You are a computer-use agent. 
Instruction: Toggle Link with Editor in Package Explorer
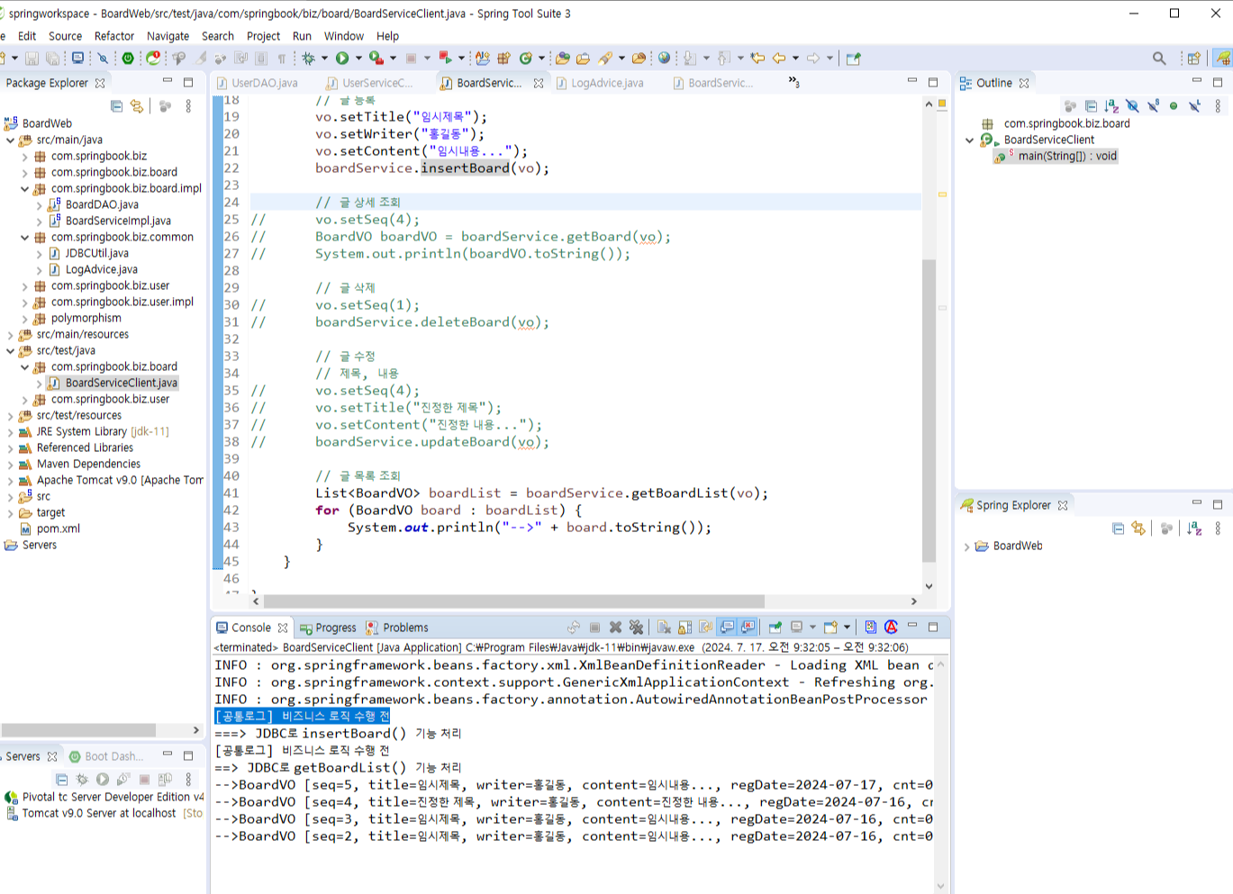[x=137, y=106]
